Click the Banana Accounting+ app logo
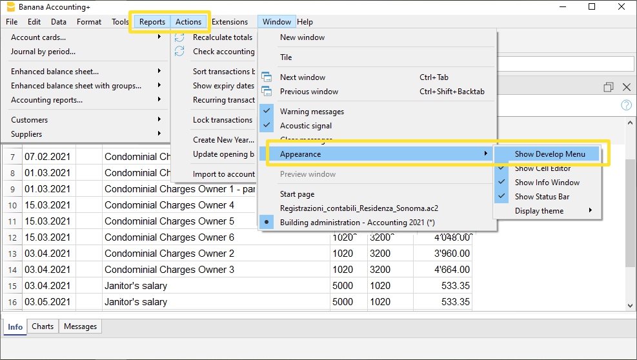Viewport: 637px width, 360px height. point(10,7)
